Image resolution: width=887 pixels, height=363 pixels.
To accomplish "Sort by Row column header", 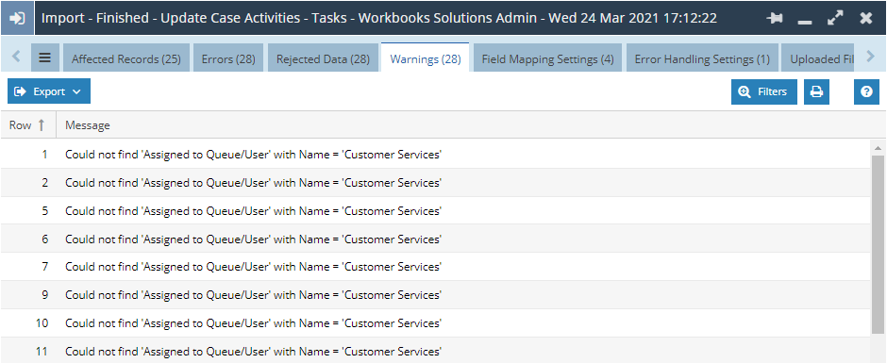I will click(27, 125).
